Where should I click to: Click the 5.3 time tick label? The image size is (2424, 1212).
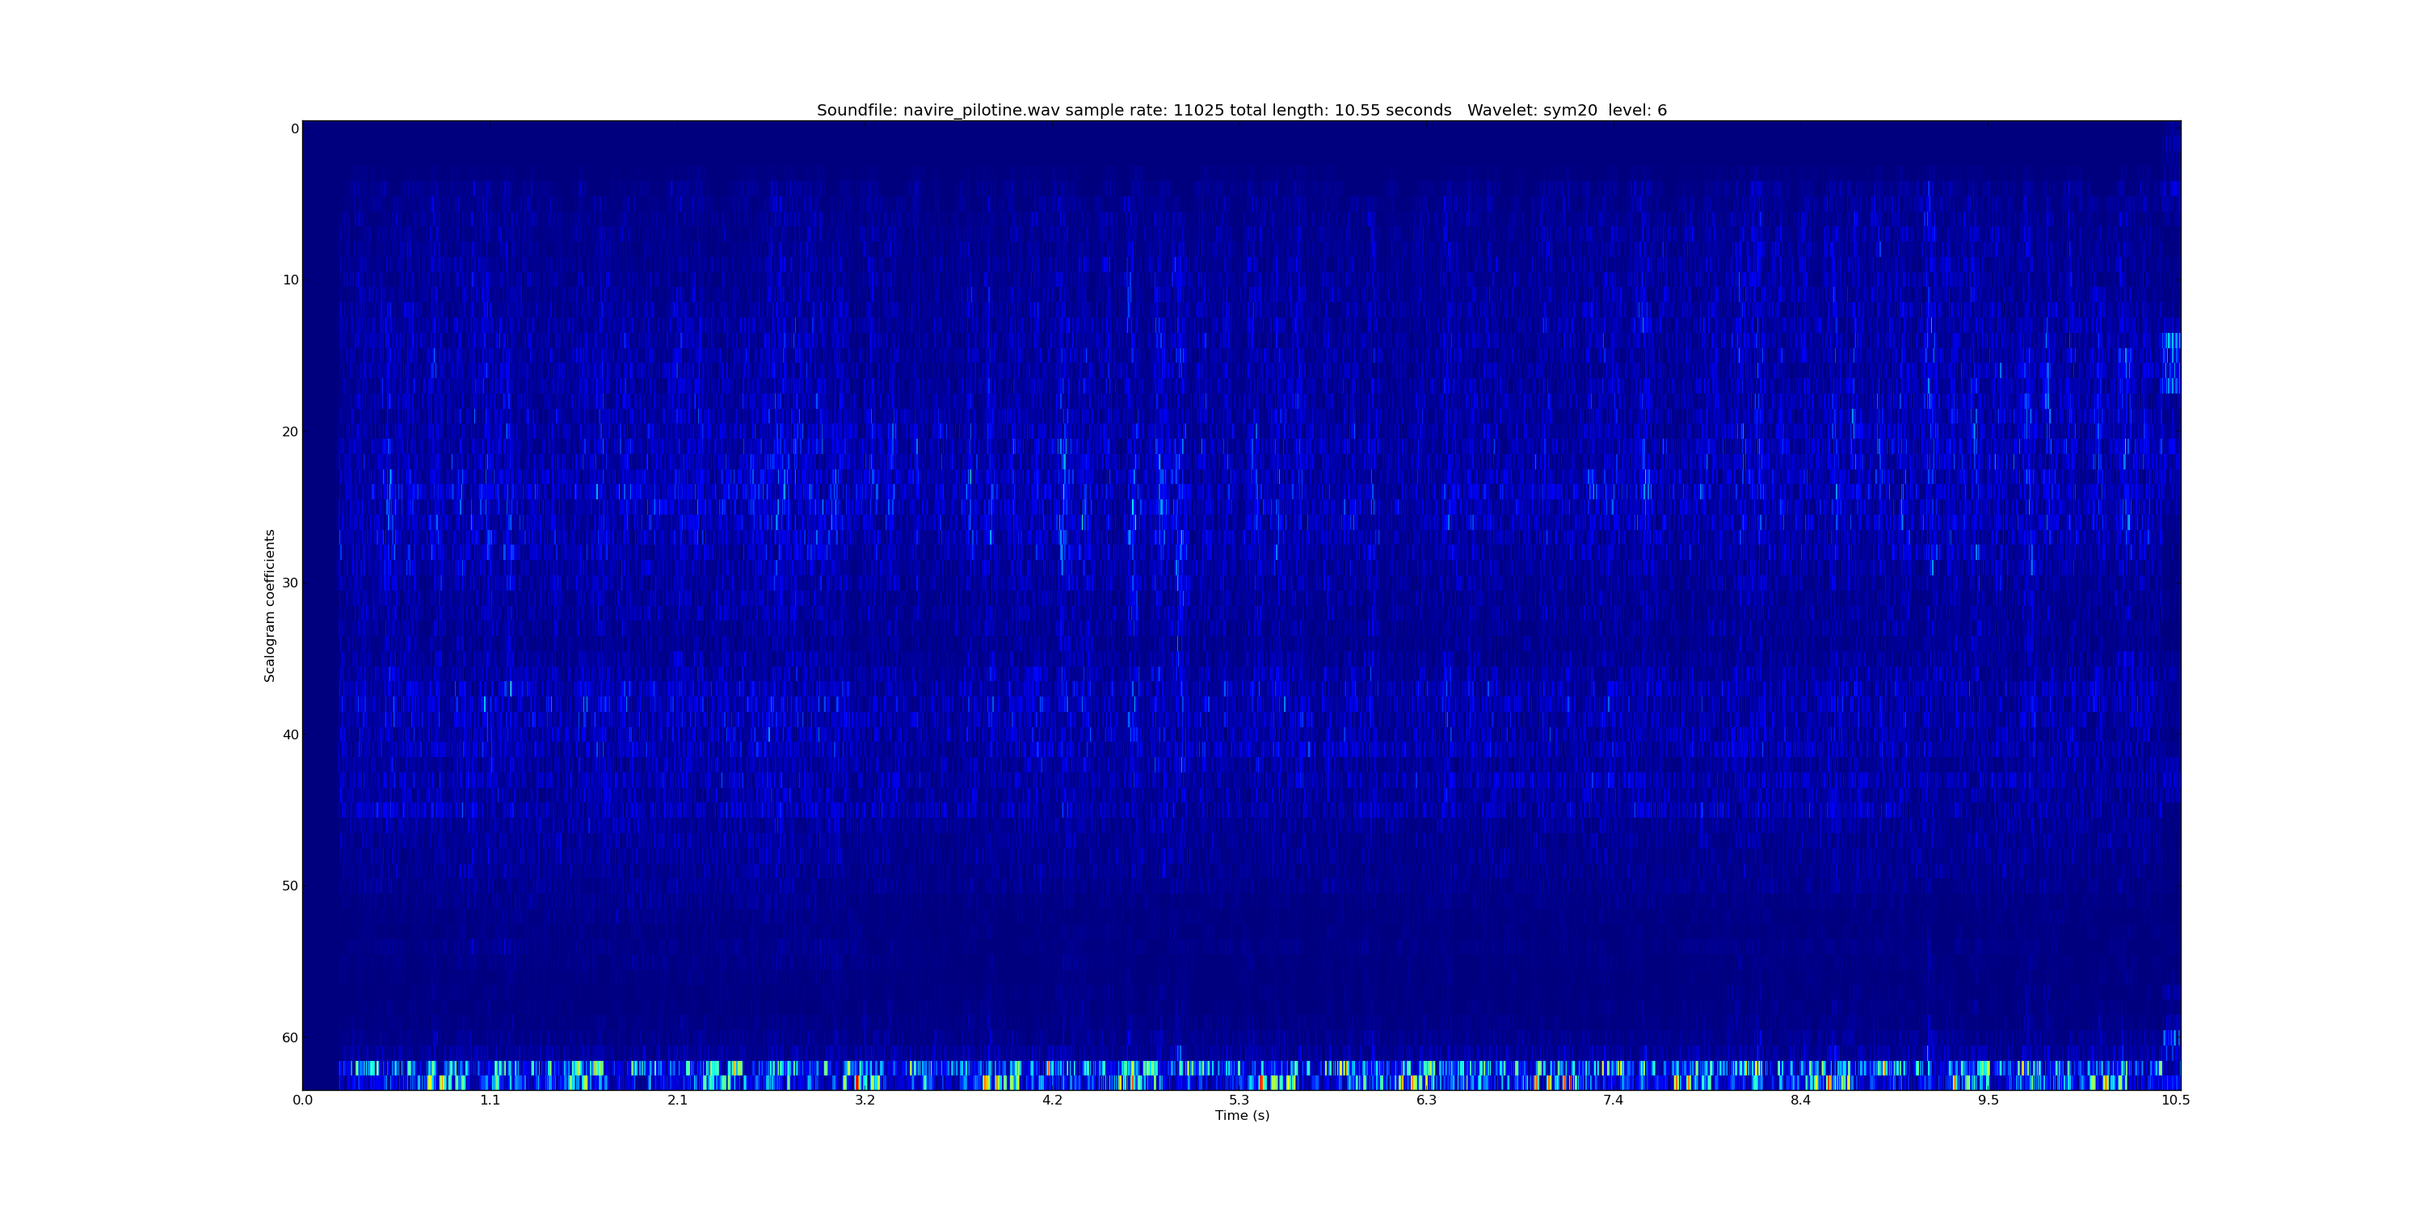pos(1239,1100)
